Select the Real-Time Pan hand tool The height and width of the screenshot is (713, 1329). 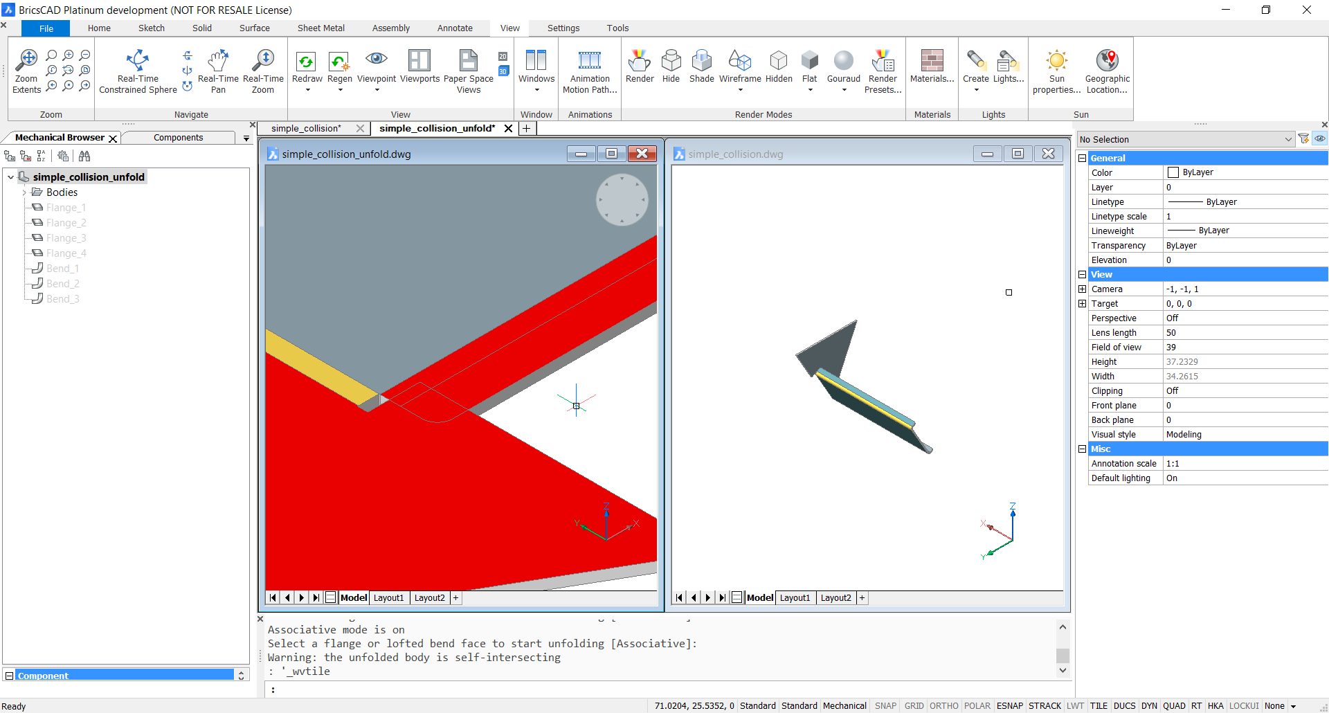tap(218, 62)
